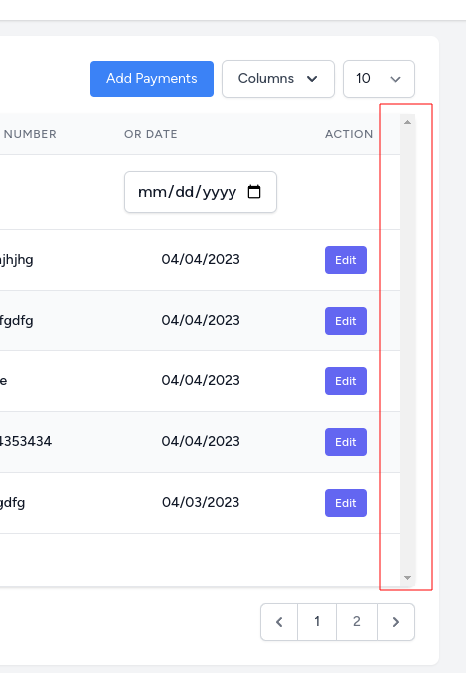Edit the row ending in jhjhg
466x673 pixels.
pos(346,260)
